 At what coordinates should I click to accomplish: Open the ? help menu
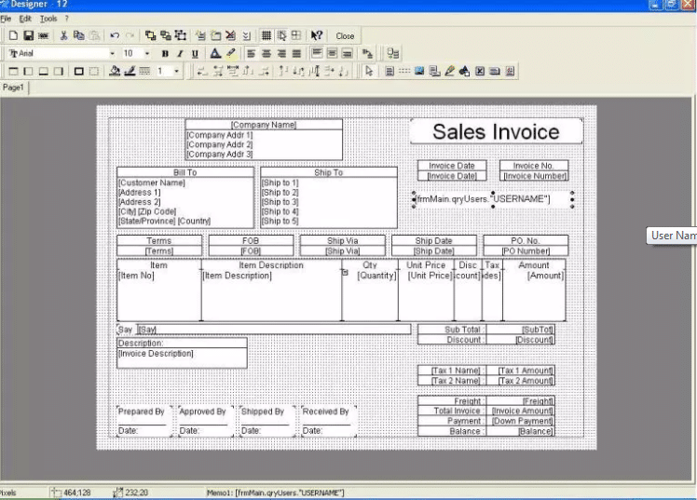click(67, 19)
